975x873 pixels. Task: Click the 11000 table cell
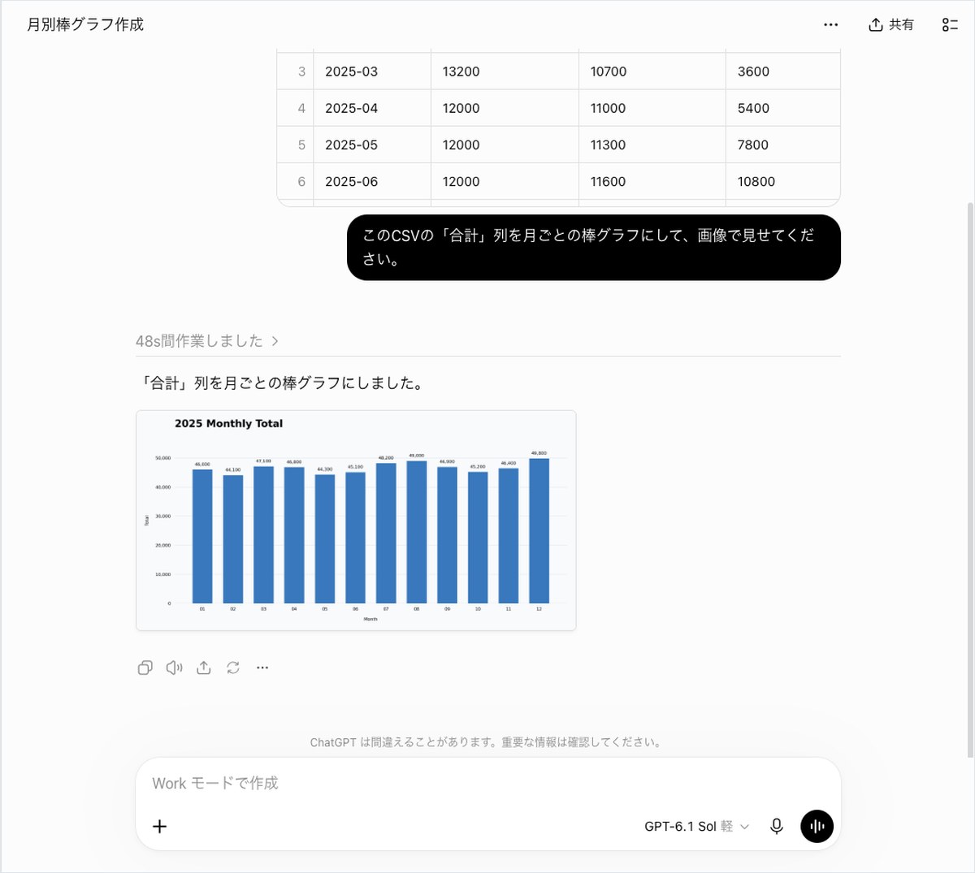652,108
